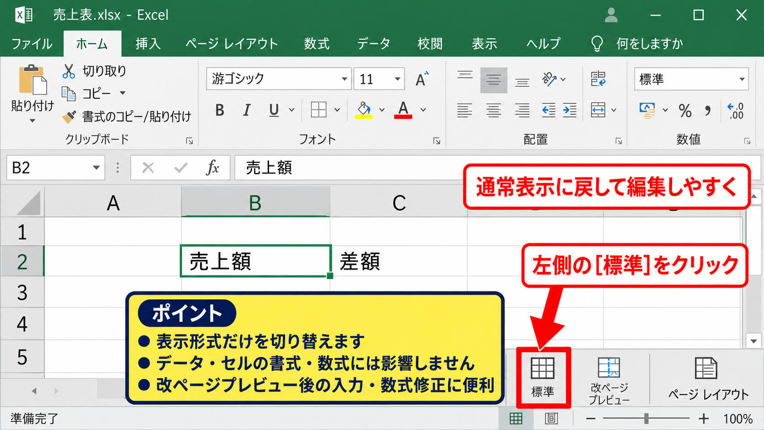The image size is (764, 430).
Task: Click the Cut (切り取り) scissors icon
Action: [x=69, y=71]
